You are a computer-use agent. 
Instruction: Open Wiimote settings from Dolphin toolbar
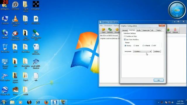coord(175,30)
